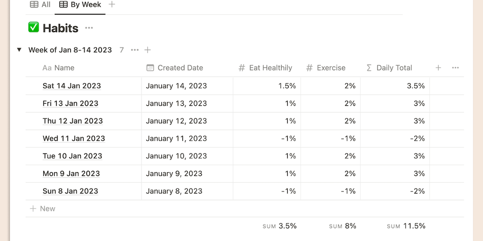Open the Wed 11 Jan 2023 entry
Screen dimensions: 483x241
[x=74, y=138]
